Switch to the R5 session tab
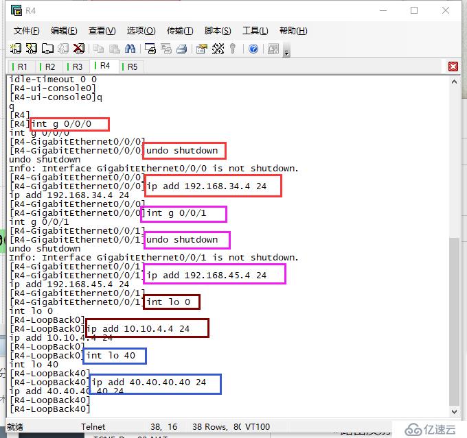The image size is (467, 438). pos(131,66)
